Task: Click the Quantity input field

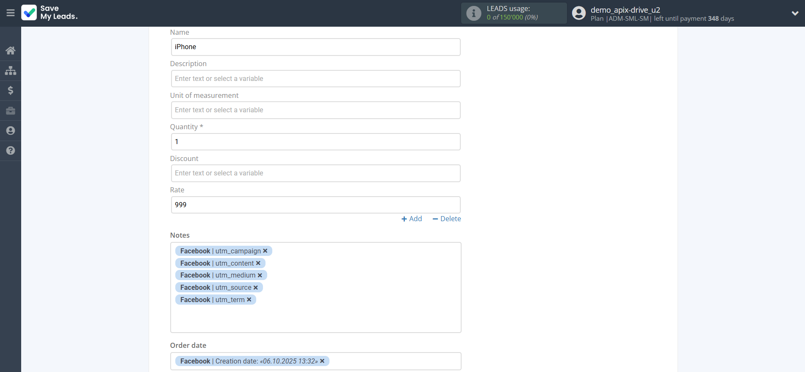Action: click(x=315, y=142)
